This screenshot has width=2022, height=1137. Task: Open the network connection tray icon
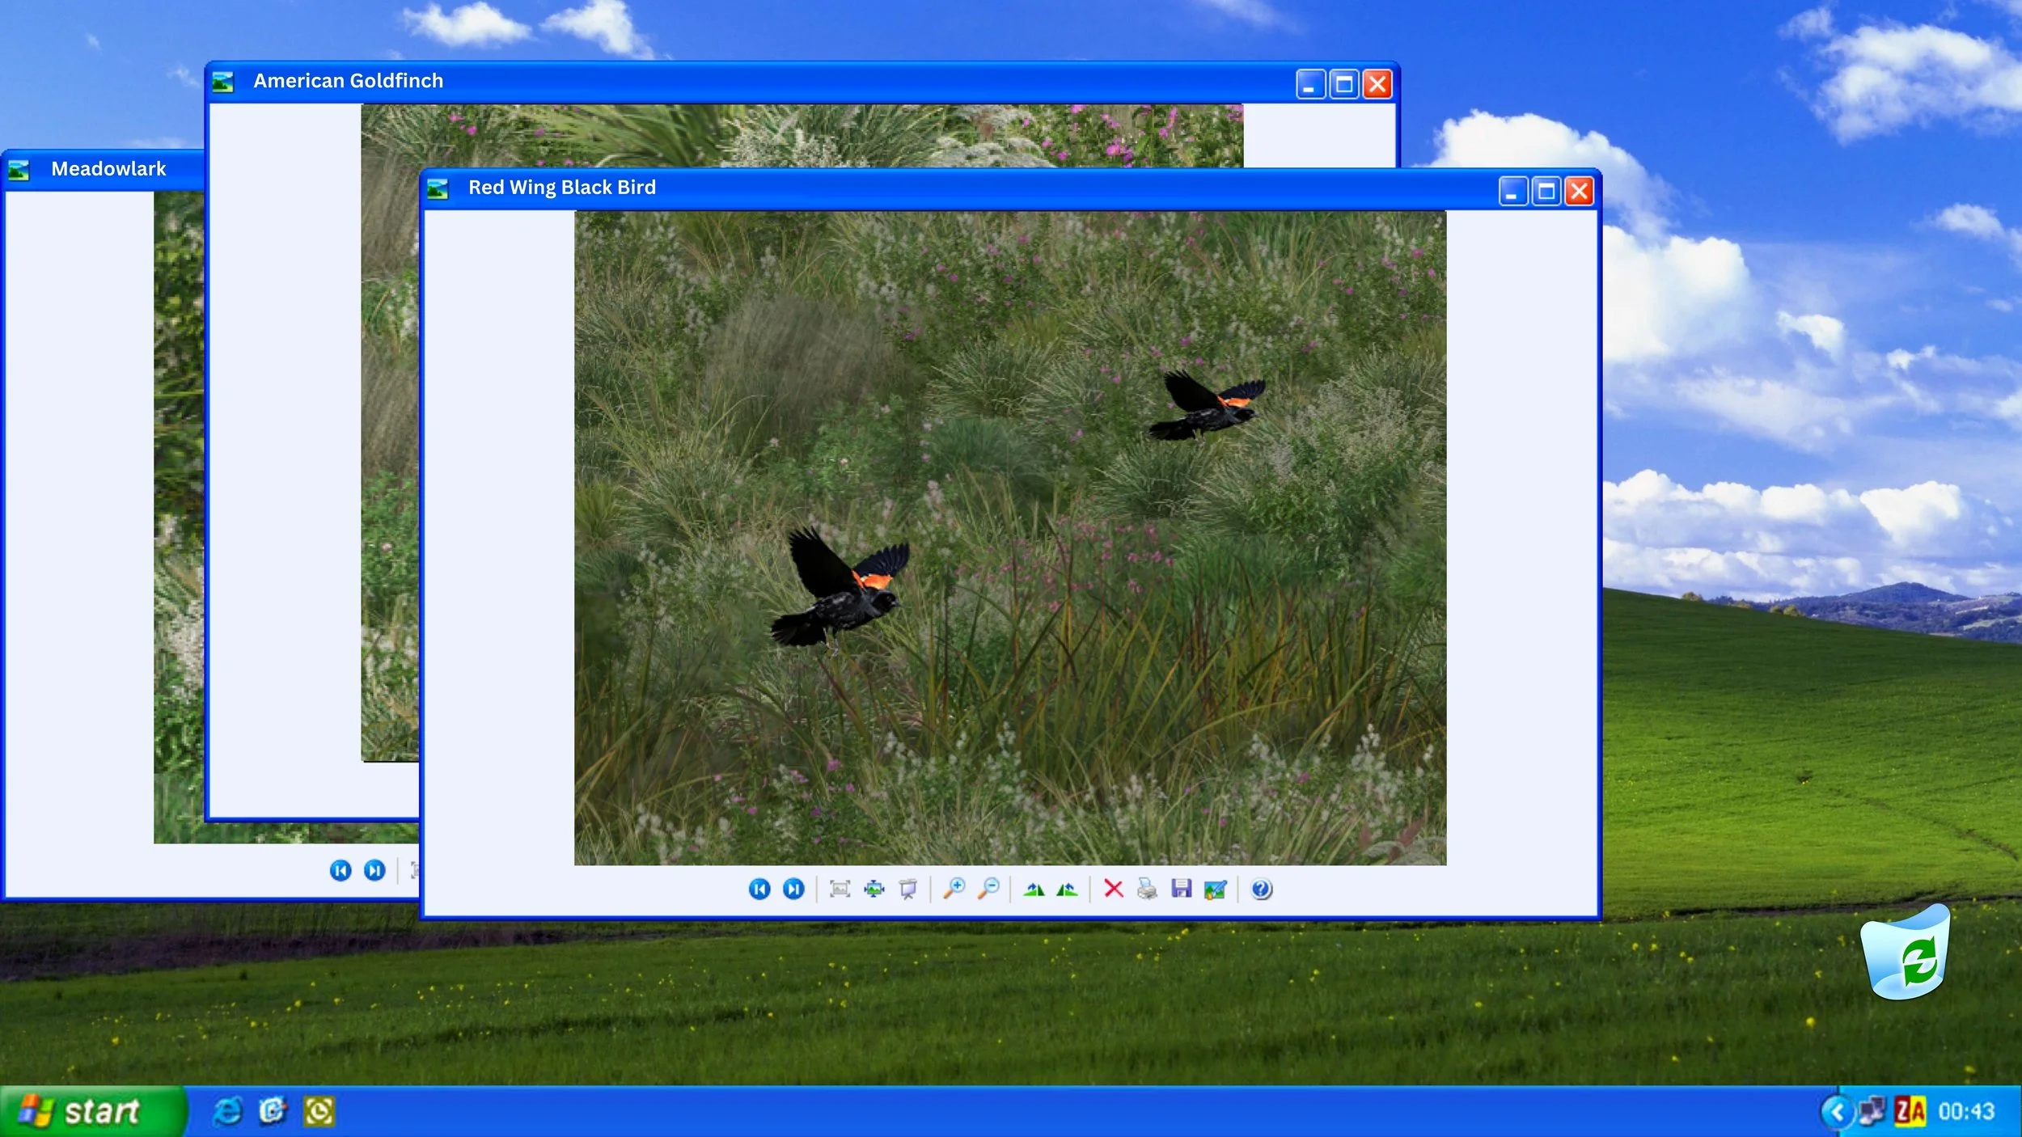pyautogui.click(x=1872, y=1111)
